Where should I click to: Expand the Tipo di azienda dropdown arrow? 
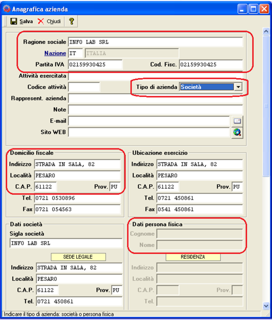click(238, 87)
